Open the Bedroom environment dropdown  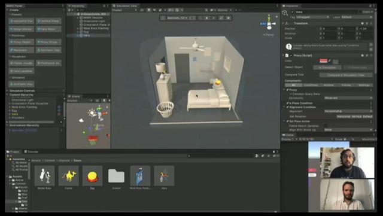(177, 18)
